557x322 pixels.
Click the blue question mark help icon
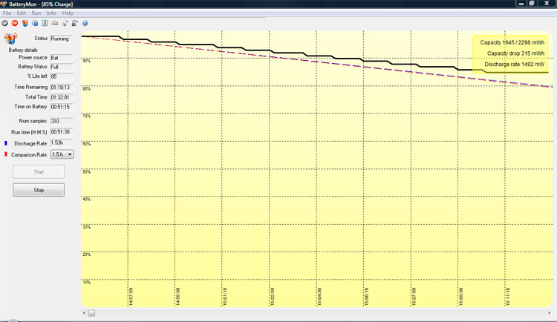tap(85, 23)
